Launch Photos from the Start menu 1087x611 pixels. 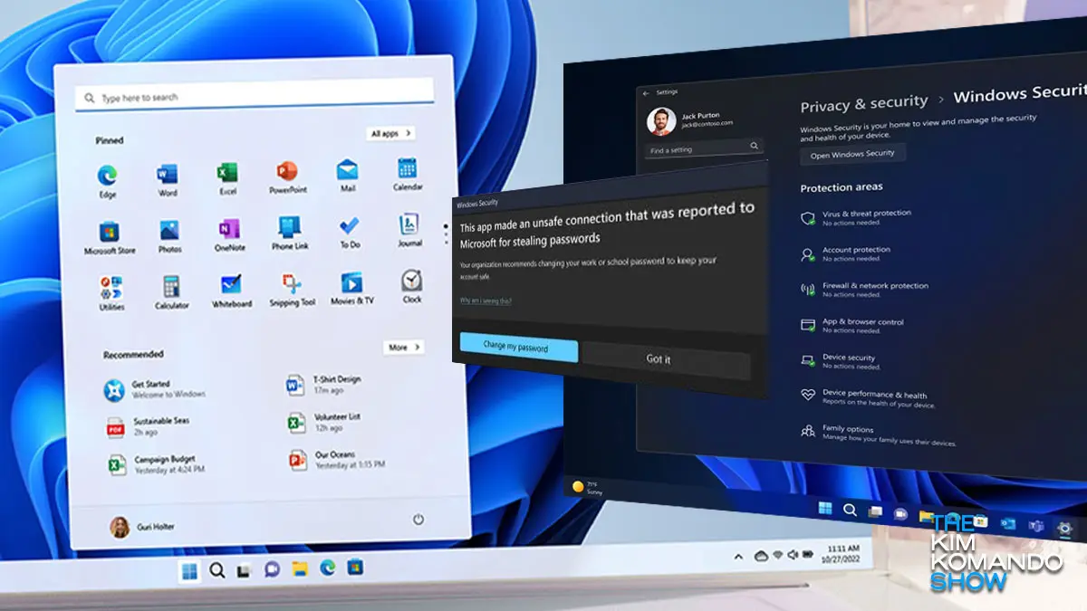(169, 235)
